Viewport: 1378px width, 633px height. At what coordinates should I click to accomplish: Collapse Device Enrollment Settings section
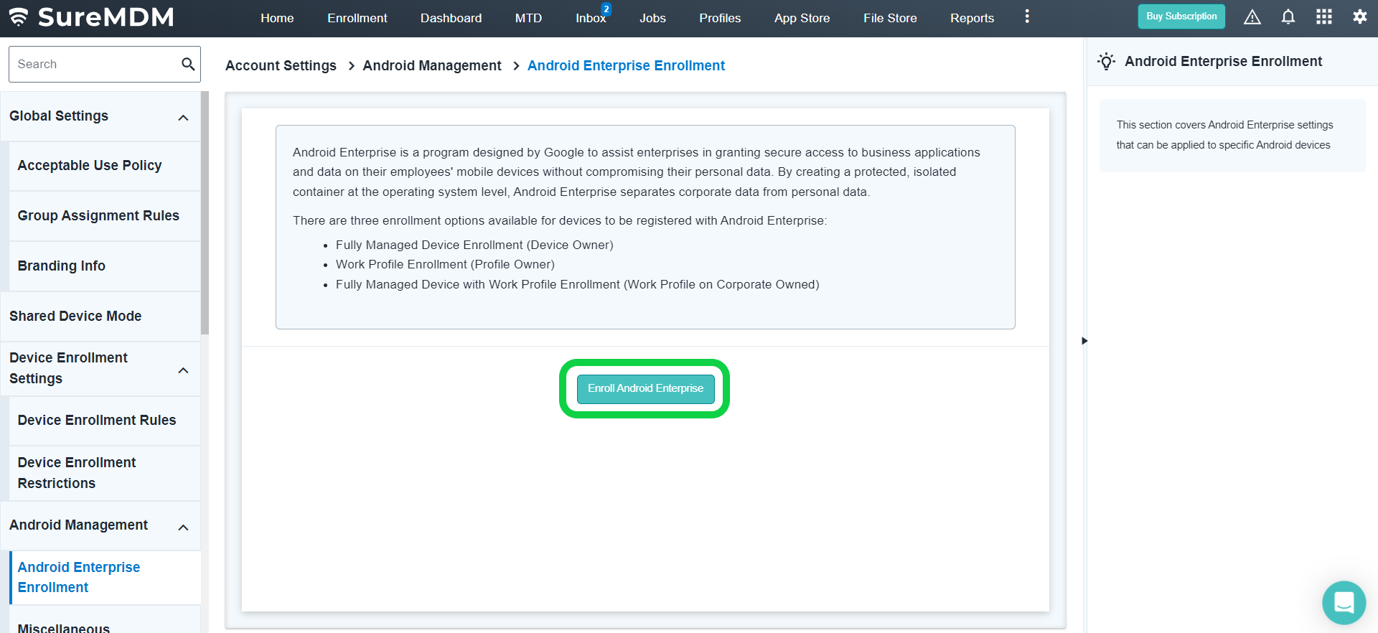click(x=183, y=370)
